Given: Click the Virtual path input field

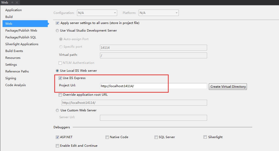Looking at the screenshot, I should [153, 56].
